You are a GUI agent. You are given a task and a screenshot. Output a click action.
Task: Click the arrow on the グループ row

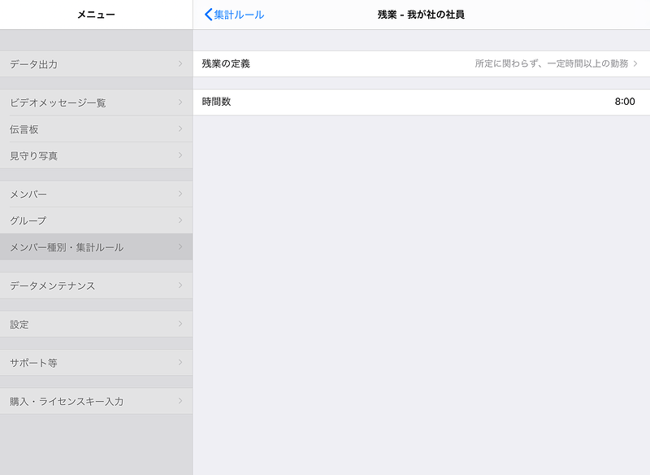coord(180,220)
